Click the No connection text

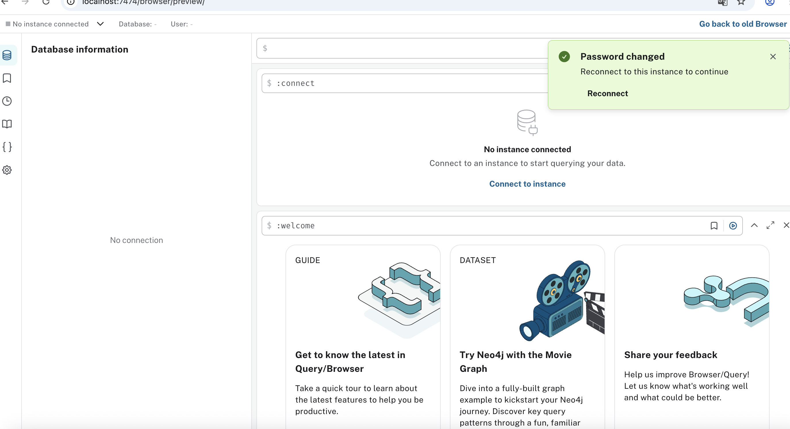(x=137, y=240)
